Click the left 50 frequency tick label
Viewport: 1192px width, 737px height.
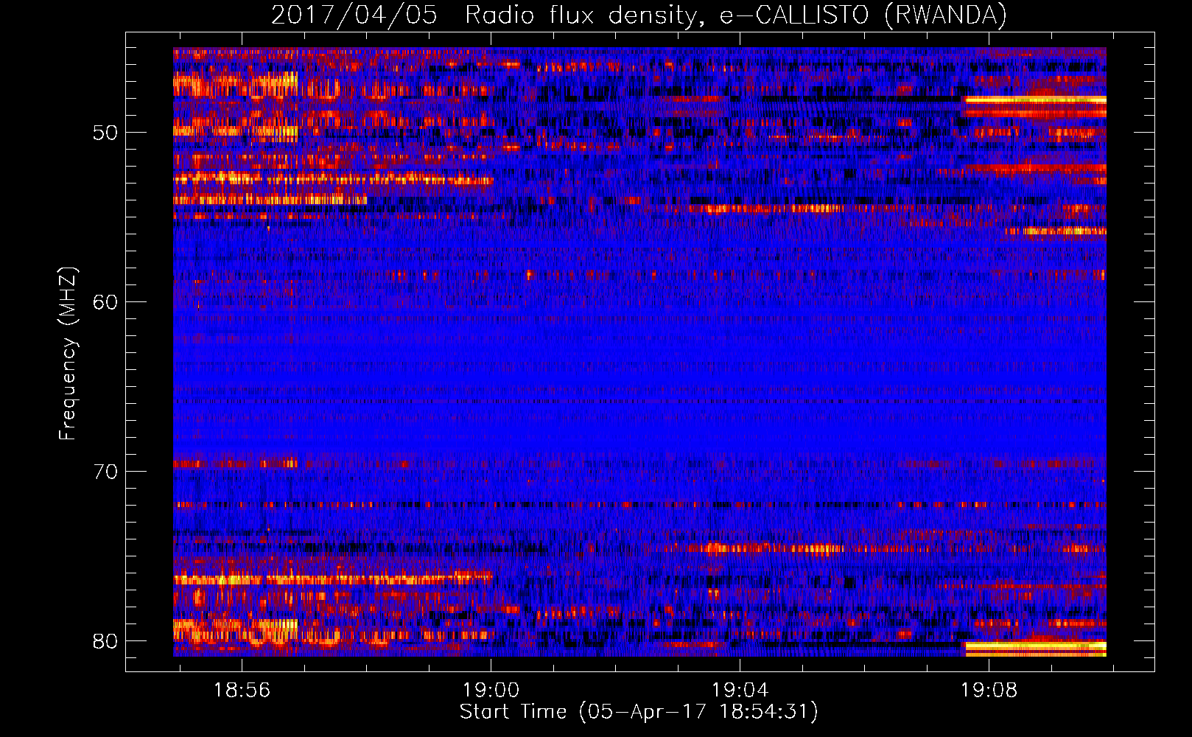click(105, 133)
